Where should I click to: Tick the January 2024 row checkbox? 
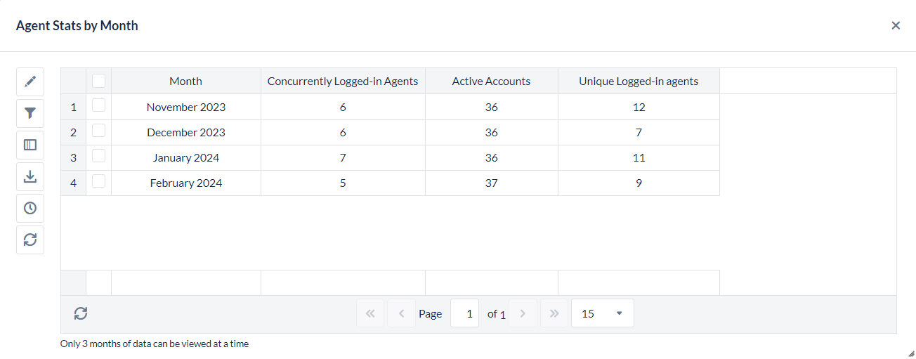click(99, 156)
